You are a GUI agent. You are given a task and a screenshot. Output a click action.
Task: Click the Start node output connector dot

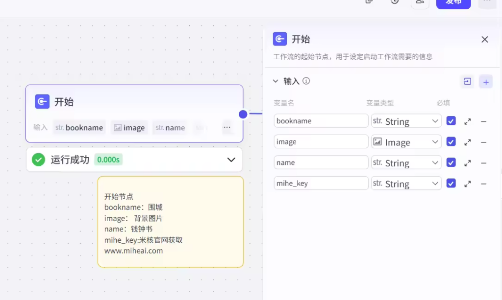click(243, 114)
